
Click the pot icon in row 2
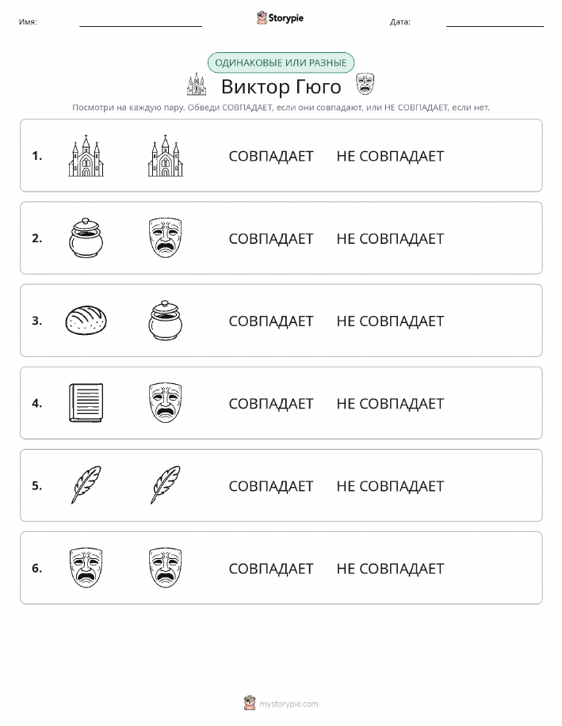[x=86, y=238]
